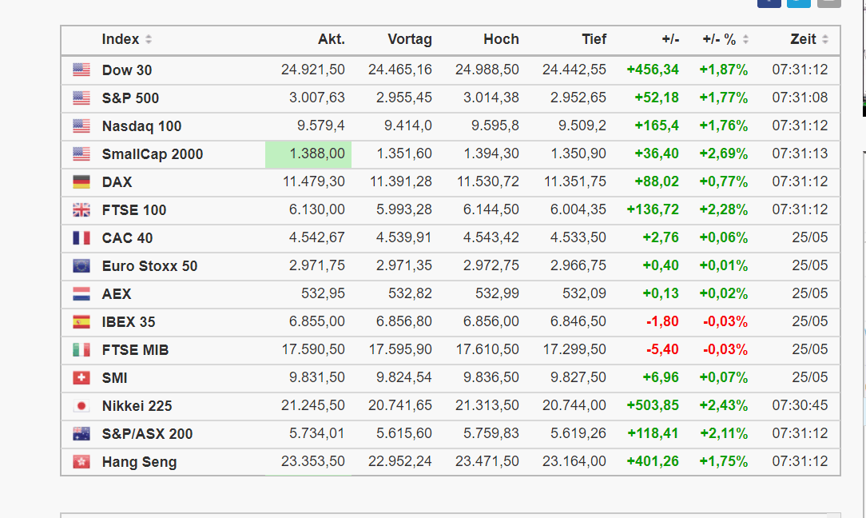The image size is (866, 518).
Task: Click the Japanese flag beside Nikkei 225
Action: pyautogui.click(x=81, y=406)
